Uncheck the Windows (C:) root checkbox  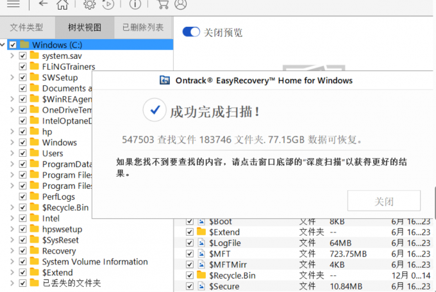pos(13,45)
